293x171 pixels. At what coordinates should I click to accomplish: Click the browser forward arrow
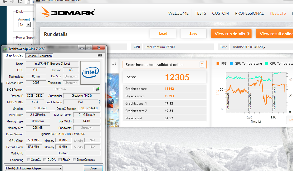(x=12, y=2)
